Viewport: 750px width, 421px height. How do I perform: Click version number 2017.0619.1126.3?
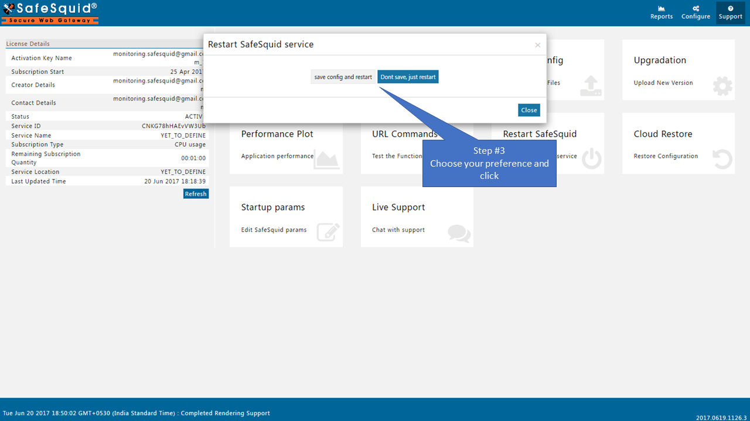point(721,417)
